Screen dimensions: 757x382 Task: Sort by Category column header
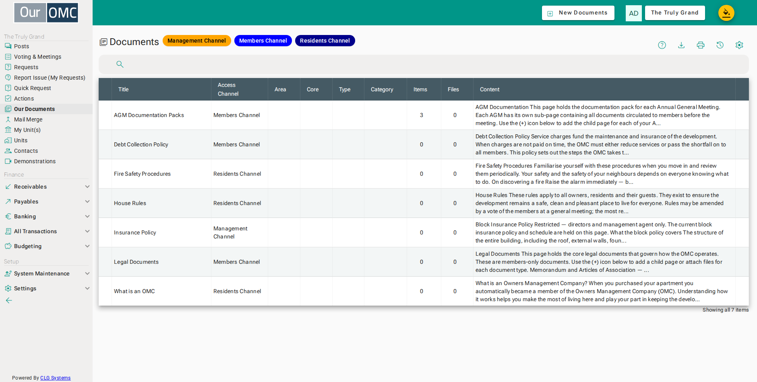click(x=382, y=89)
